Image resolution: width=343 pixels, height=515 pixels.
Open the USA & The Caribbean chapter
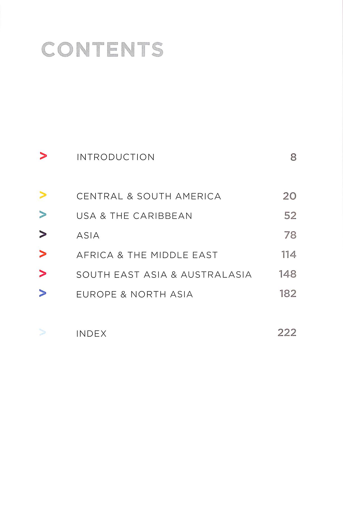(134, 216)
